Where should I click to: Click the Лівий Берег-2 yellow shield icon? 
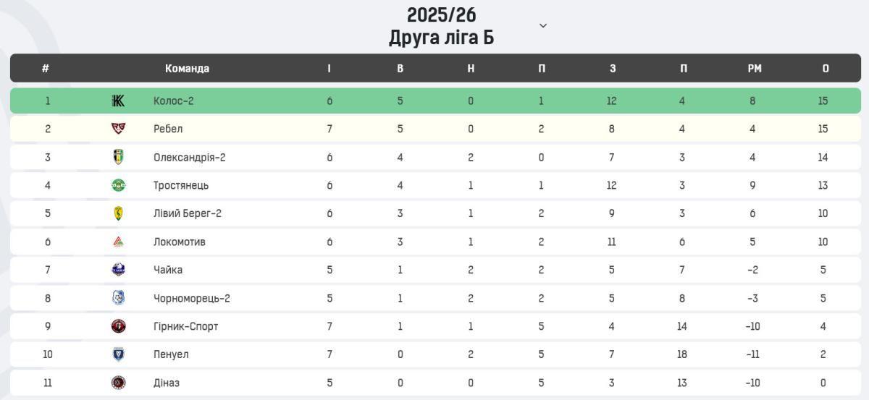(x=118, y=213)
